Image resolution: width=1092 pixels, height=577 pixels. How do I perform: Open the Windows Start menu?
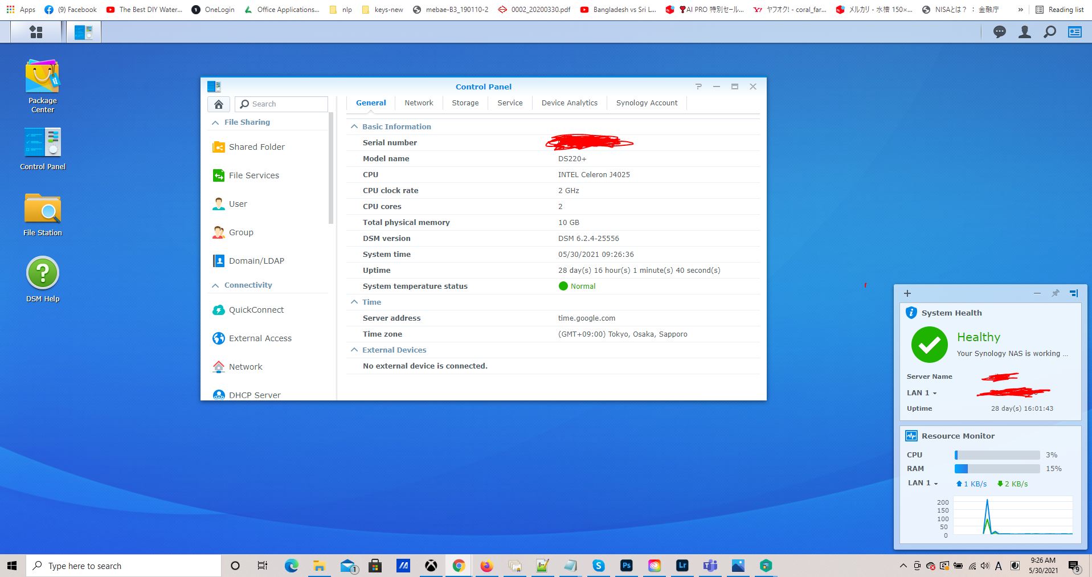(13, 566)
